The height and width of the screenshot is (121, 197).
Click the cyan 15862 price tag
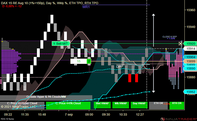[x=190, y=92]
